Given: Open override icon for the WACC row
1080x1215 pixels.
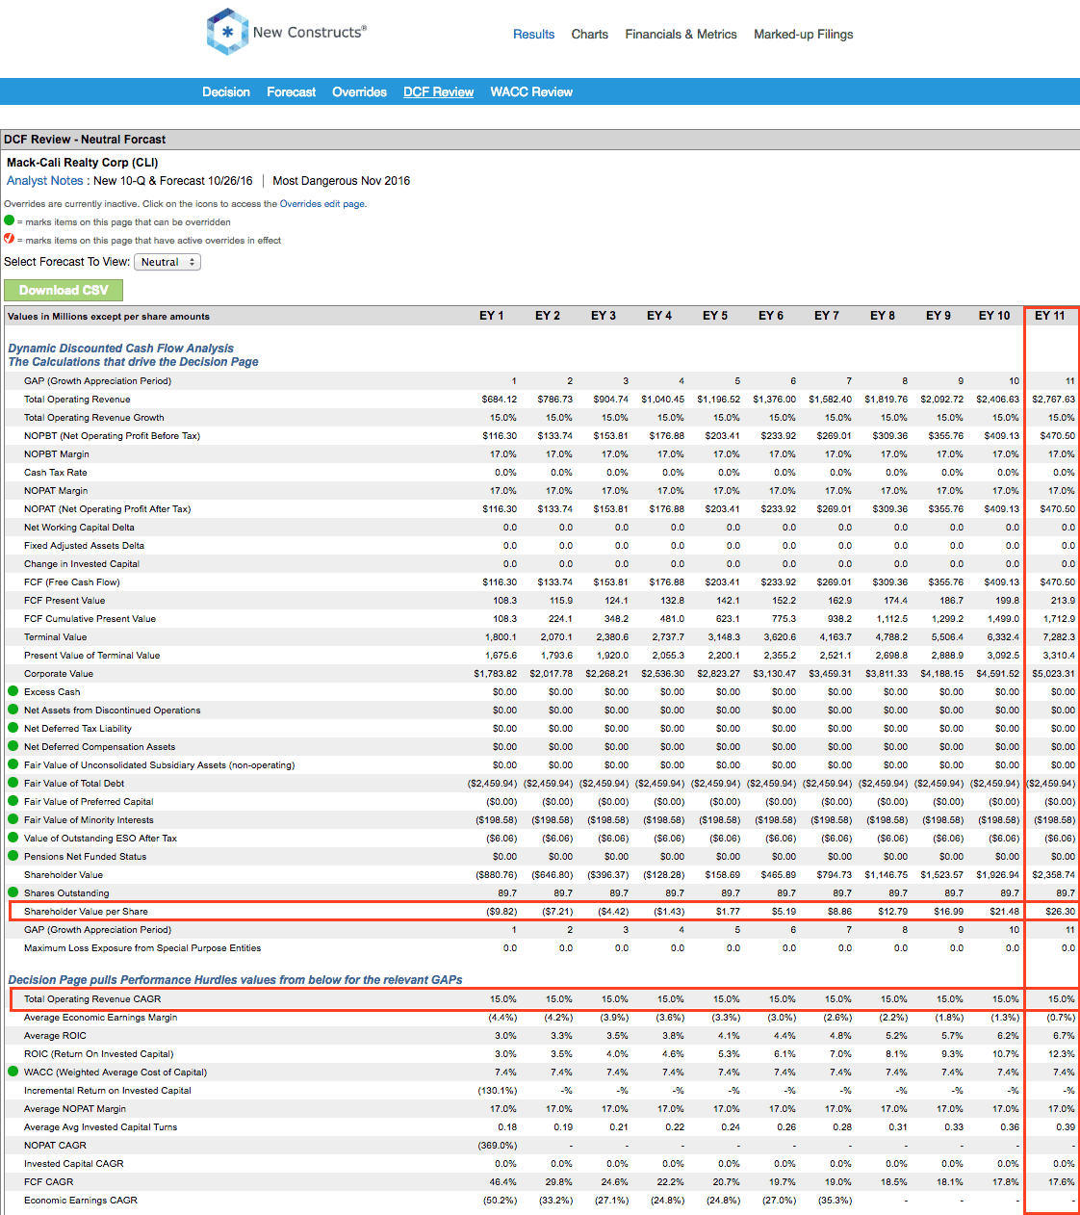Looking at the screenshot, I should 13,1072.
